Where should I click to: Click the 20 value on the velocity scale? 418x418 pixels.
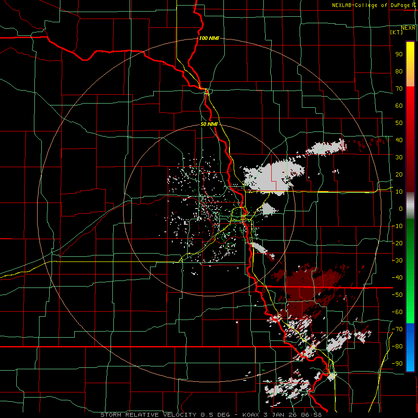tap(399, 174)
